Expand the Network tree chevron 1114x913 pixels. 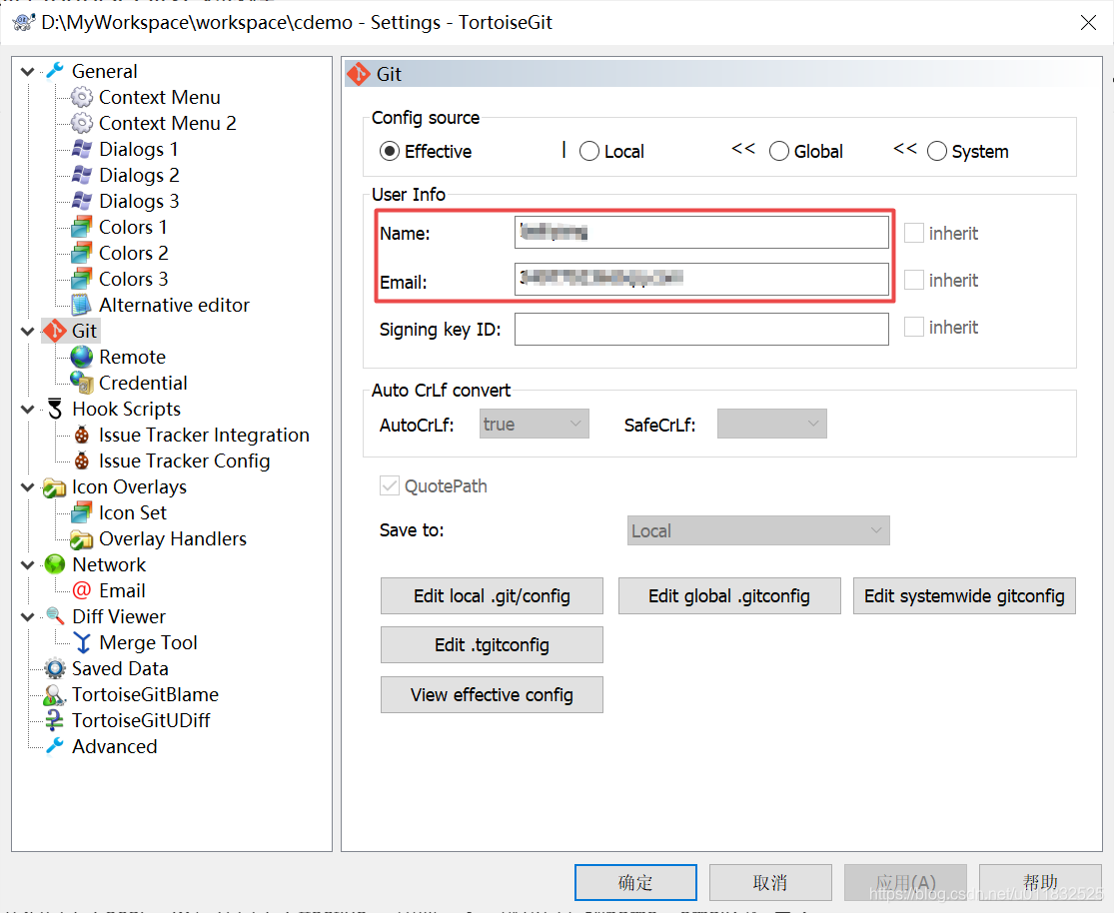[x=27, y=564]
